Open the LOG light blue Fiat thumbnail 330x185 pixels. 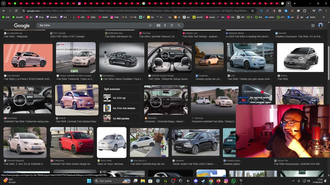250,58
